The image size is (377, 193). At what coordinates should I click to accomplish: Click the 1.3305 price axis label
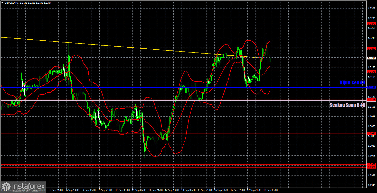(x=372, y=8)
